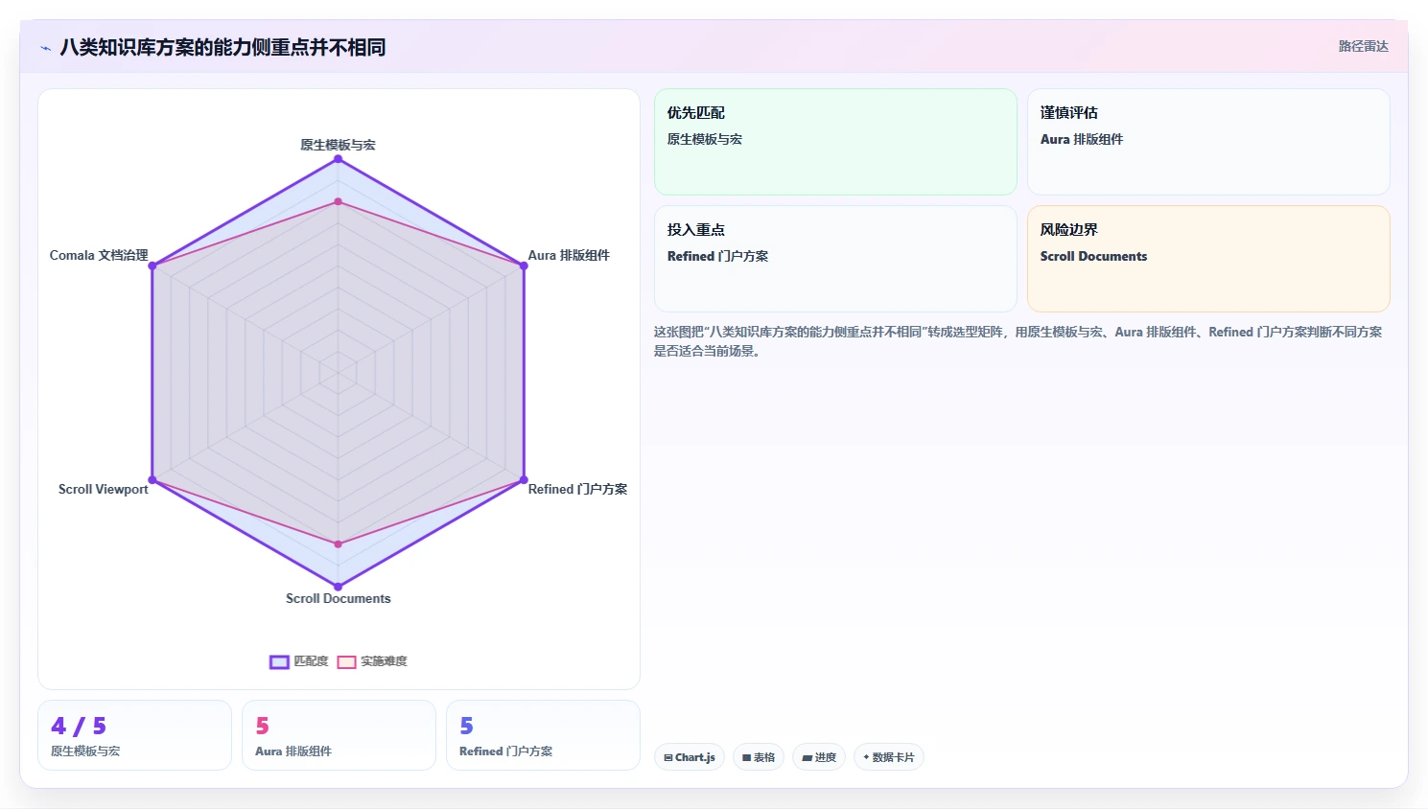Viewport: 1428px width, 809px height.
Task: Click the Scroll Documents radar axis label
Action: point(338,598)
